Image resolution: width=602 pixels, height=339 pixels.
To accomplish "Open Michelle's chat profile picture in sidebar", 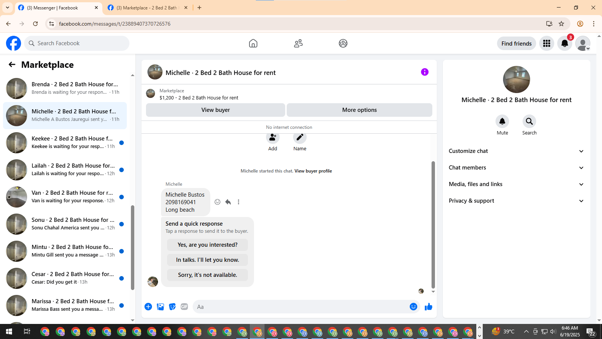I will 517,79.
